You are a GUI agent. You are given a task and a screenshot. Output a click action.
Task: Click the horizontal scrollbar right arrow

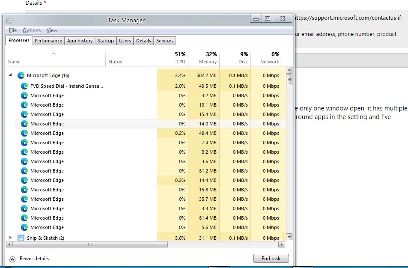(x=282, y=244)
